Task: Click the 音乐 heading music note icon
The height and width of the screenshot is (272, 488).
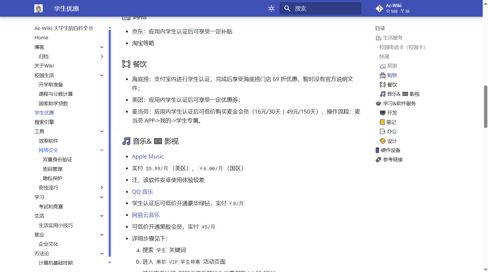Action: point(126,141)
